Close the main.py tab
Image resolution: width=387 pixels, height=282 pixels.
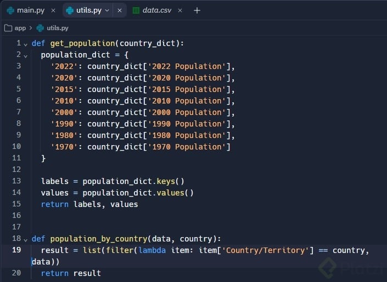click(53, 10)
